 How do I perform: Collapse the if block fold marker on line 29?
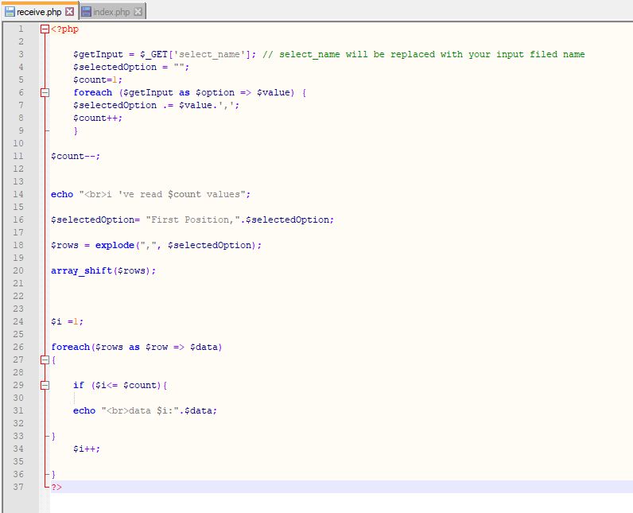45,385
